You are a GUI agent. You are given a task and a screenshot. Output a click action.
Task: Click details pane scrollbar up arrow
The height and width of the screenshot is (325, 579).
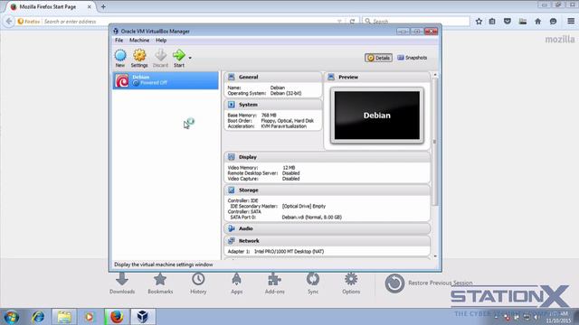pyautogui.click(x=435, y=75)
